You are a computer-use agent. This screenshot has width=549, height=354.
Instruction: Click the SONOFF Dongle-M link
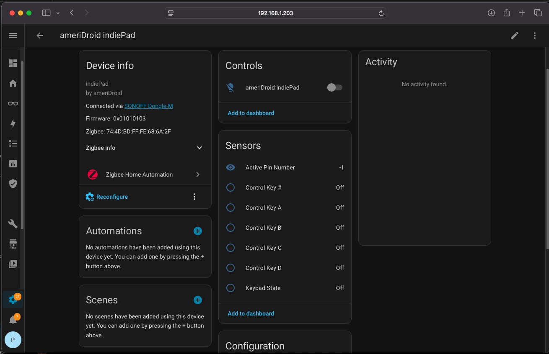[149, 106]
